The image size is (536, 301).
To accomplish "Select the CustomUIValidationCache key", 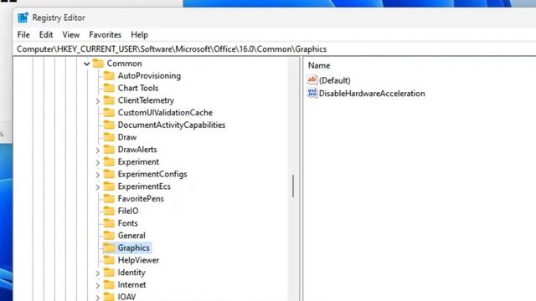I will 165,113.
